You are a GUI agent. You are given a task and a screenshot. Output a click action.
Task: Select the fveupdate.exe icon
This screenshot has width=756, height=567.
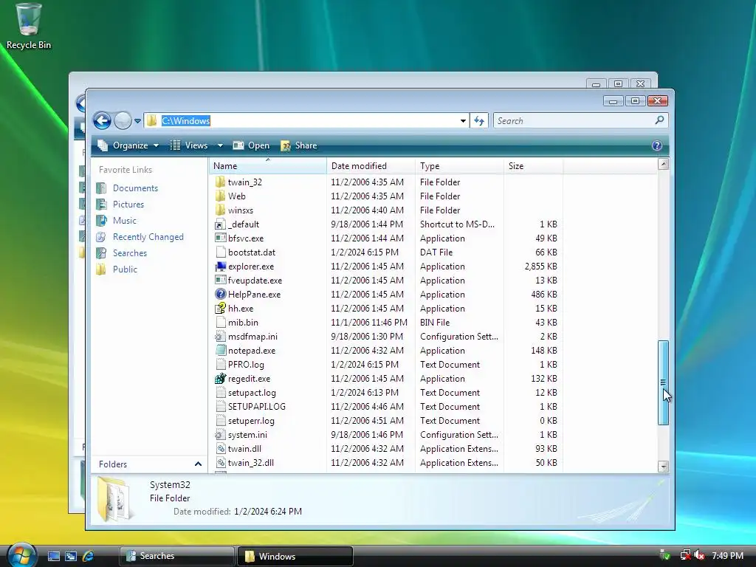point(220,280)
